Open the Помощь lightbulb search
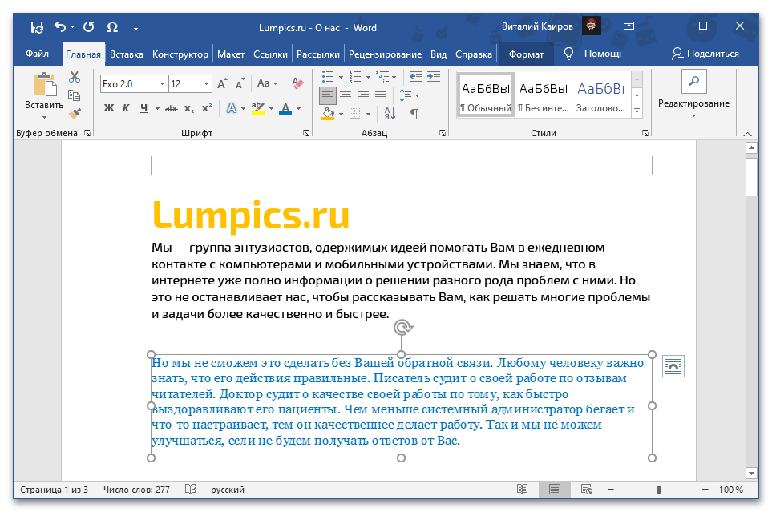Viewport: 772px width, 512px height. [592, 54]
